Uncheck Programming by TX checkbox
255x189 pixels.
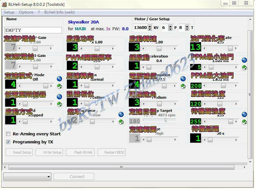click(8, 142)
